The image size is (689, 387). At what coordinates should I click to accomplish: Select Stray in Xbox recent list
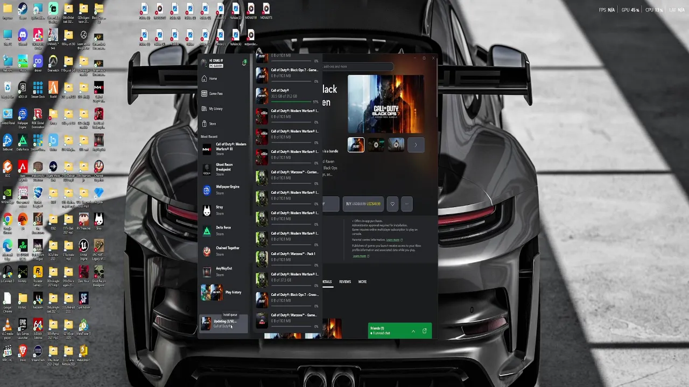224,210
